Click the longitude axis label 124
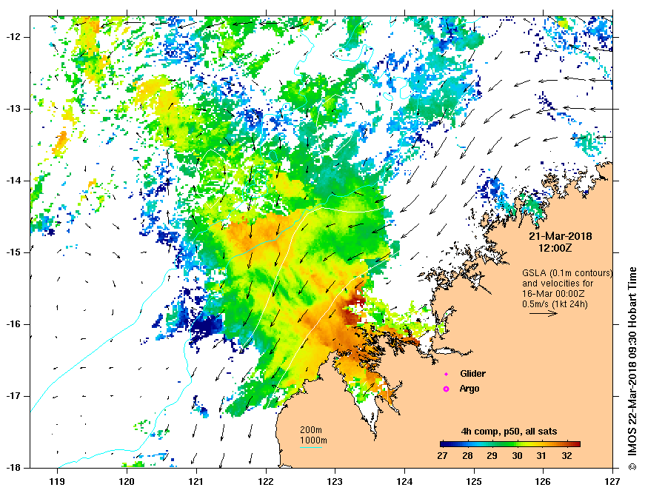This screenshot has width=645, height=493. (404, 481)
